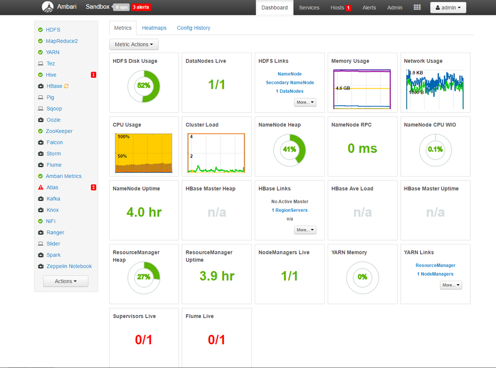Image resolution: width=496 pixels, height=368 pixels.
Task: Open the Memory Usage graph
Action: tap(362, 89)
